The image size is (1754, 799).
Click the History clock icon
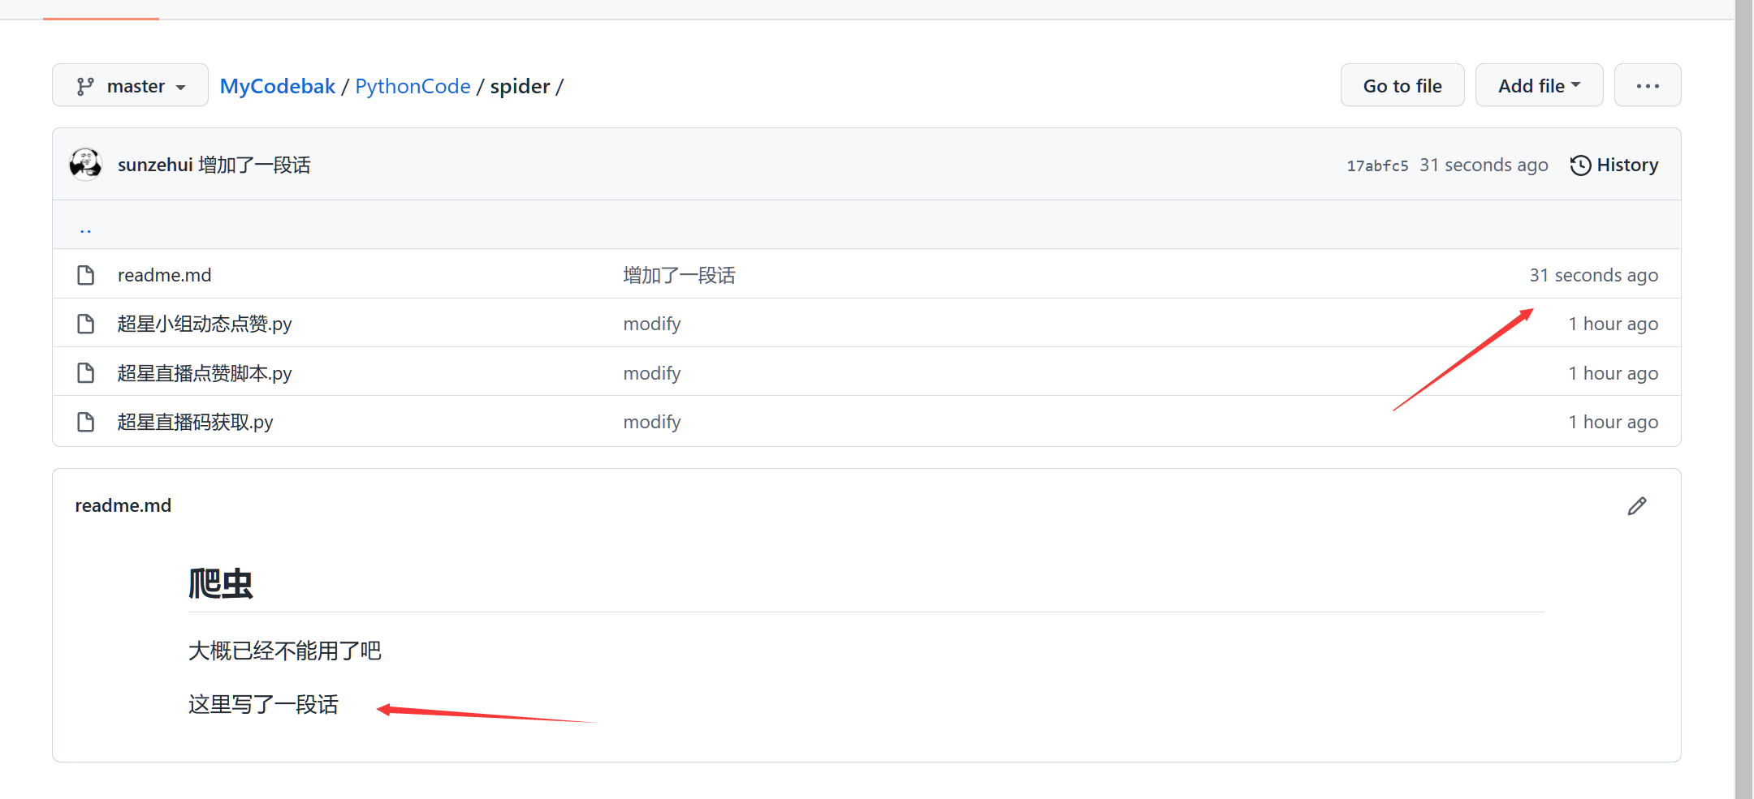(x=1580, y=165)
